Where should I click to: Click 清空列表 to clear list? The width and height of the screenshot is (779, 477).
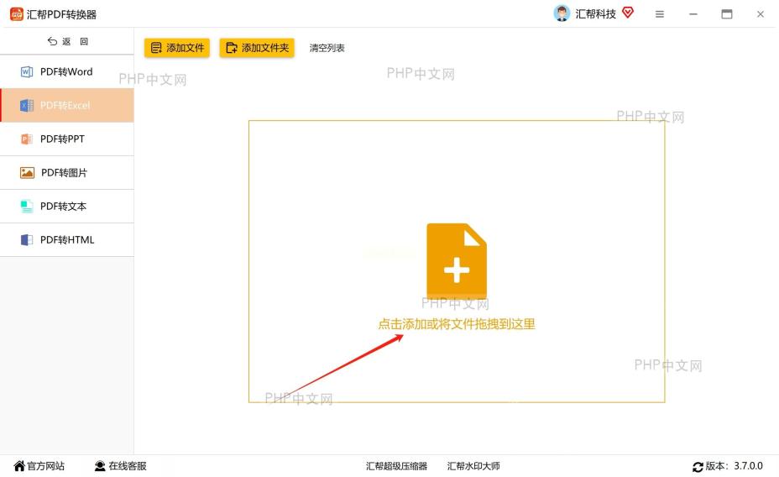coord(327,48)
